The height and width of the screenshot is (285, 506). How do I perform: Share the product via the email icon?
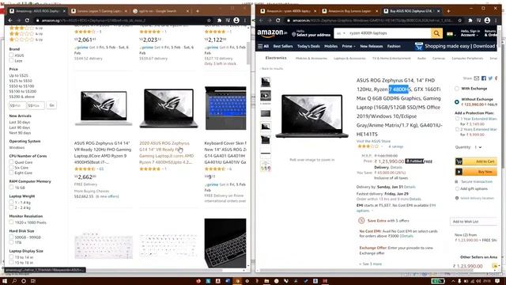(477, 78)
